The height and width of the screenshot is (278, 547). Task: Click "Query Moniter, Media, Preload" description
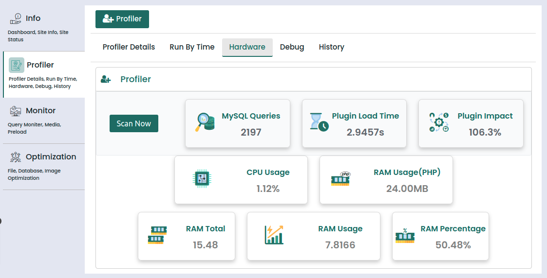[x=34, y=128]
